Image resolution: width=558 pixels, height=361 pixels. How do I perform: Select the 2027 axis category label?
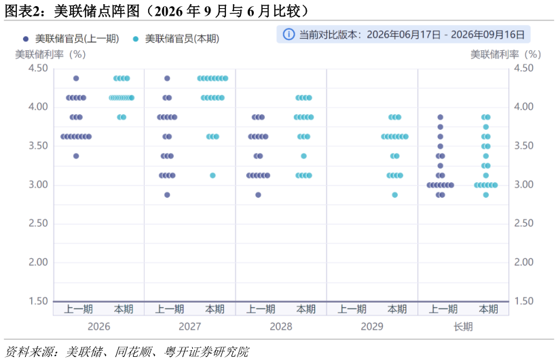(190, 326)
